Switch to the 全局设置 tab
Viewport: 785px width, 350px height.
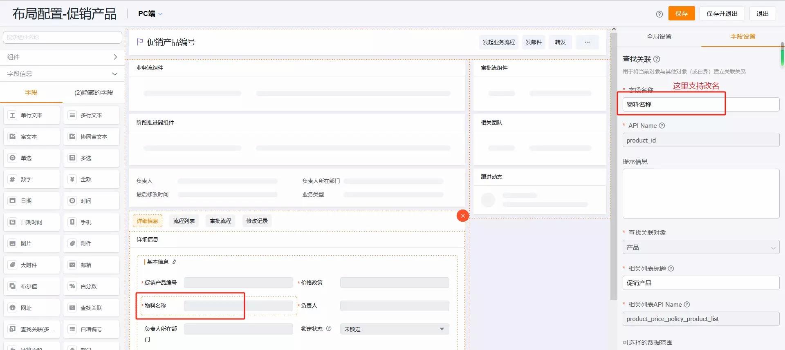(659, 37)
